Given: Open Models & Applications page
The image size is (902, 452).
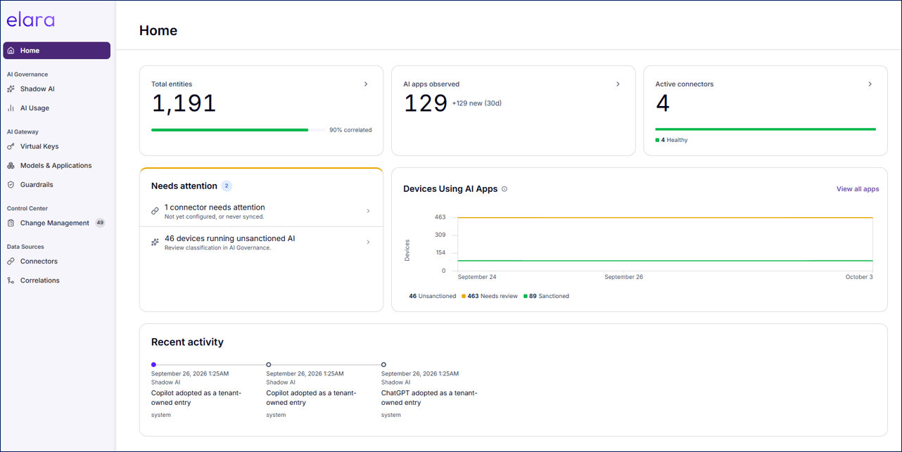Looking at the screenshot, I should pos(57,166).
